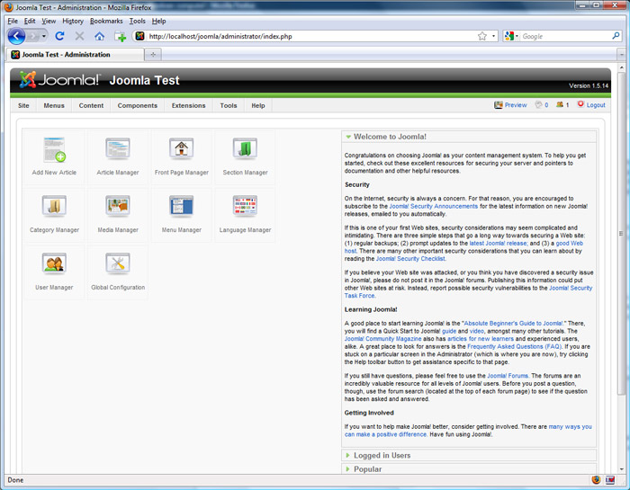Open the Components menu
630x490 pixels.
tap(137, 105)
